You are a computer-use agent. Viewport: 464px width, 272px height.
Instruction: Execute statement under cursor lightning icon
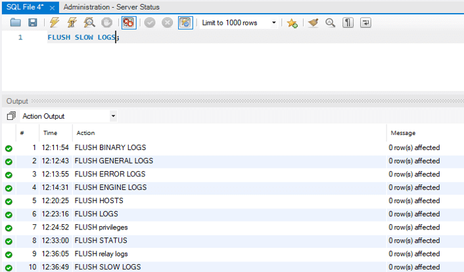coord(72,23)
